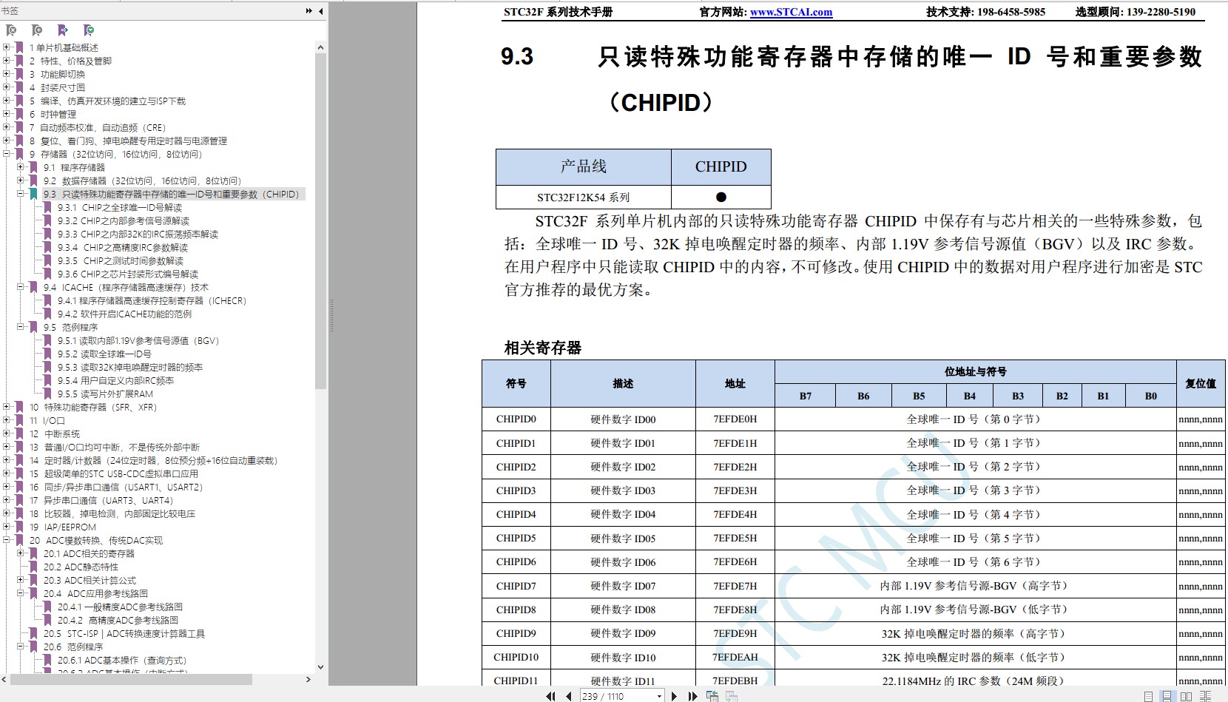Collapse the 9.4 ICACHE bookmark node

(x=21, y=287)
